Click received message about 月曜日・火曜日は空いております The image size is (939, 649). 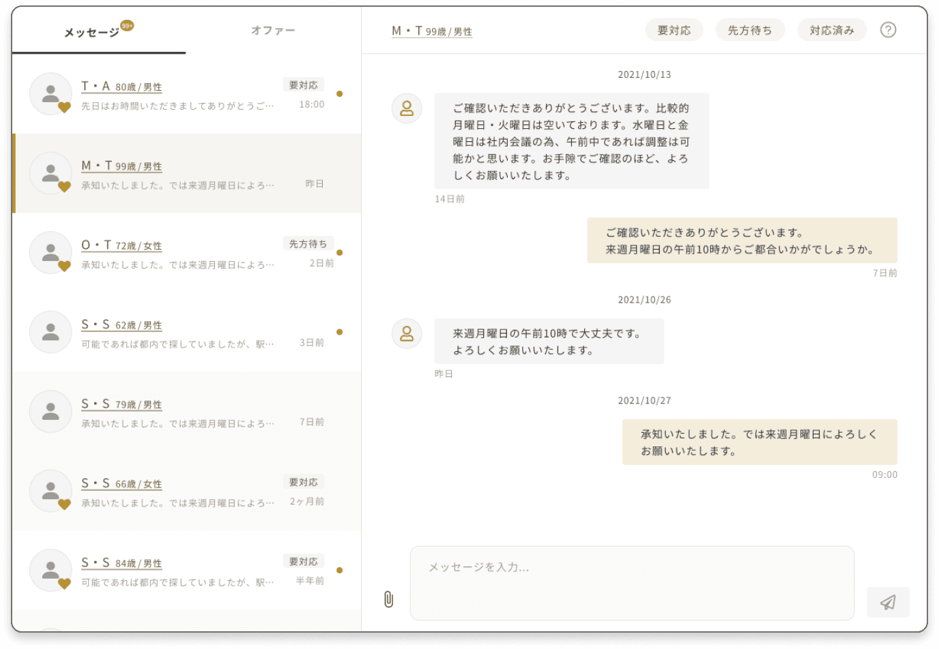click(572, 141)
